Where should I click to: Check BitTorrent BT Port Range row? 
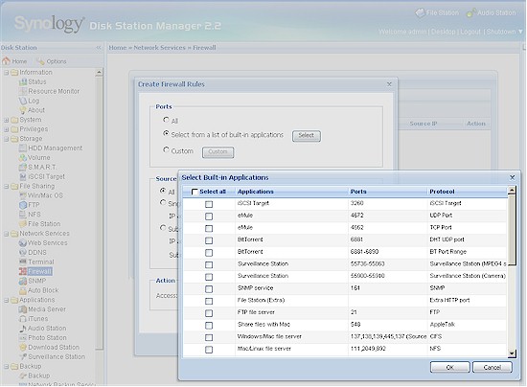click(209, 253)
